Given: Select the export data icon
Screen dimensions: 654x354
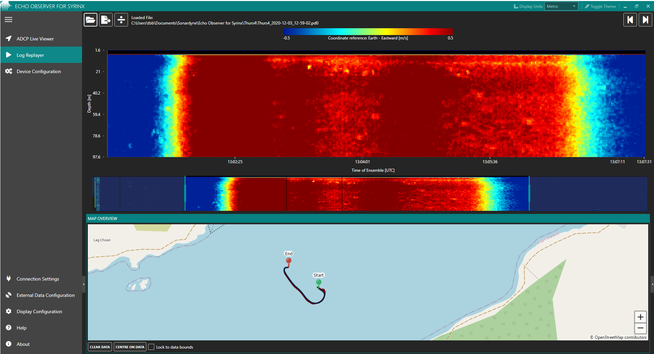Looking at the screenshot, I should 106,19.
